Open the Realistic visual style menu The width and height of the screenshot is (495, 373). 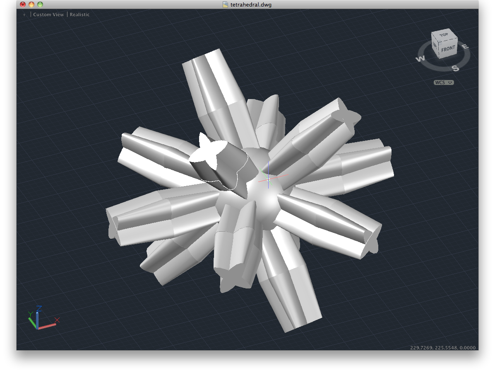79,15
